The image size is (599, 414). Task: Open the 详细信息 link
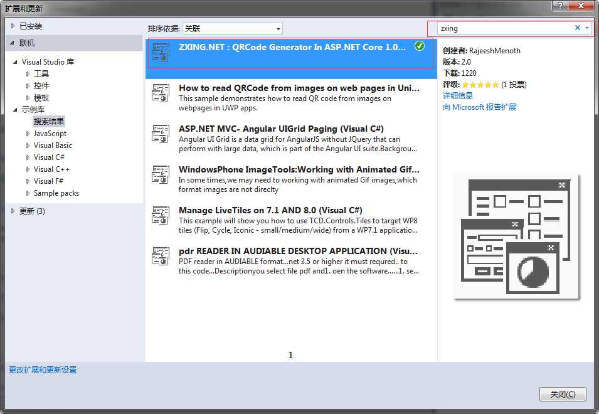pos(458,95)
